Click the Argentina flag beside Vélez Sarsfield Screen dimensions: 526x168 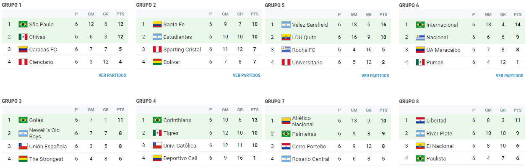click(x=286, y=25)
